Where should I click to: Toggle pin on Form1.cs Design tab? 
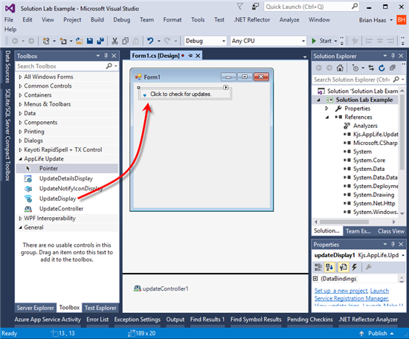(x=190, y=56)
